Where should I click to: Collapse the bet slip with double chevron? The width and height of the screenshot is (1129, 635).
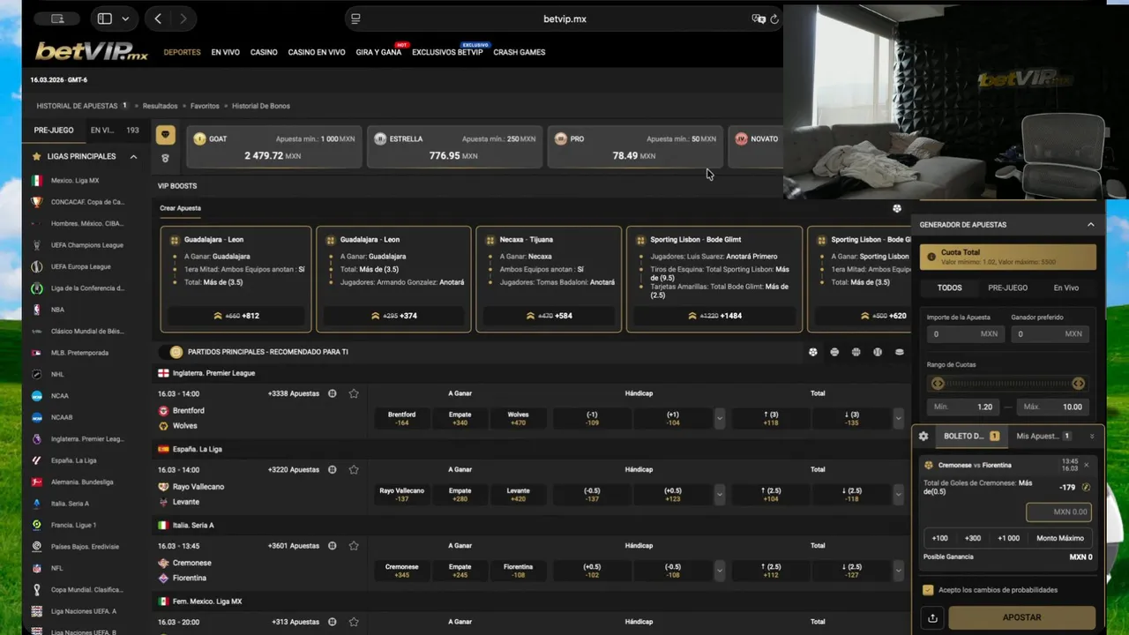tap(1091, 436)
